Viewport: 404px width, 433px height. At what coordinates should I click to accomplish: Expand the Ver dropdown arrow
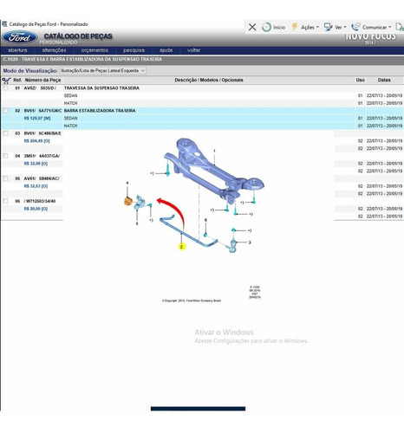(345, 27)
